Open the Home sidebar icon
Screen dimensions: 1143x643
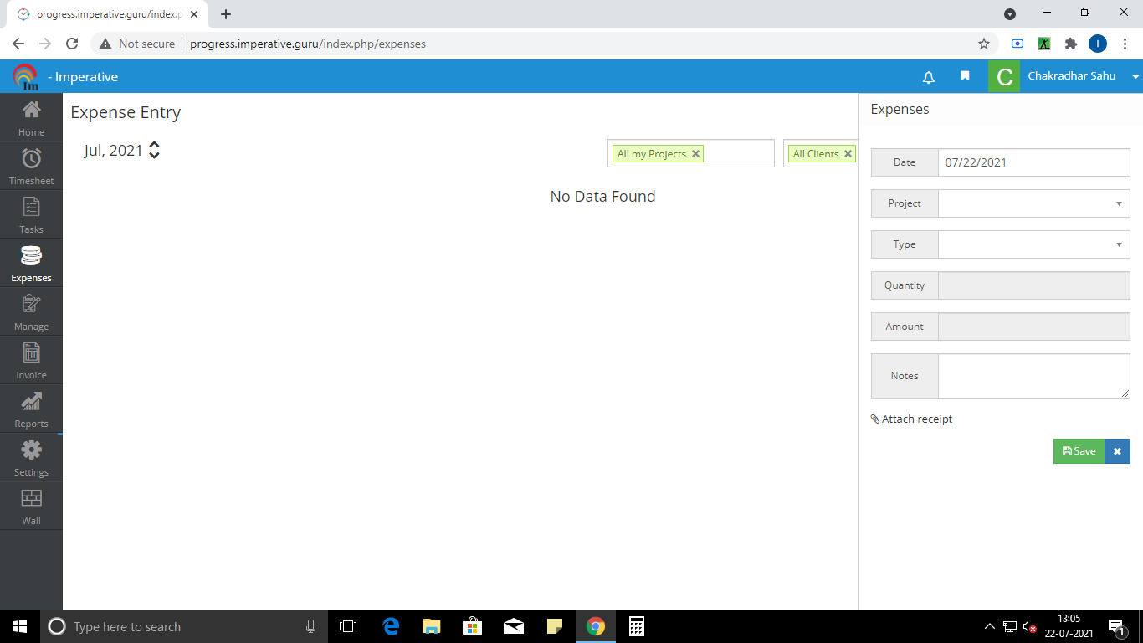(x=31, y=117)
